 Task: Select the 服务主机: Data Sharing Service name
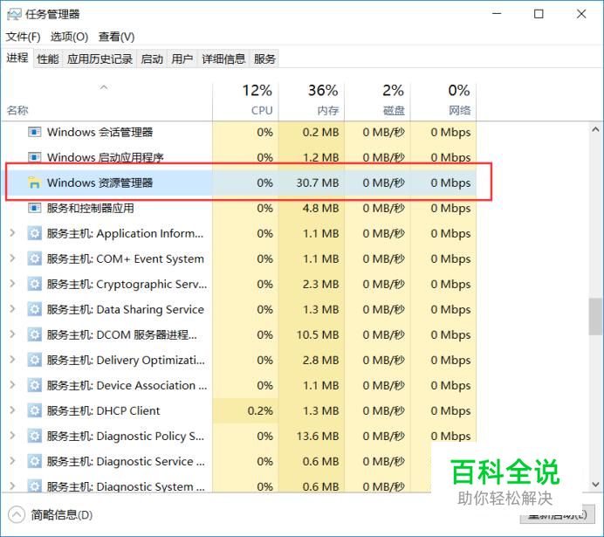click(x=125, y=309)
